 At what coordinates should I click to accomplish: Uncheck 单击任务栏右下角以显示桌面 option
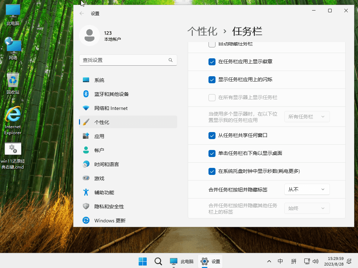coord(212,153)
